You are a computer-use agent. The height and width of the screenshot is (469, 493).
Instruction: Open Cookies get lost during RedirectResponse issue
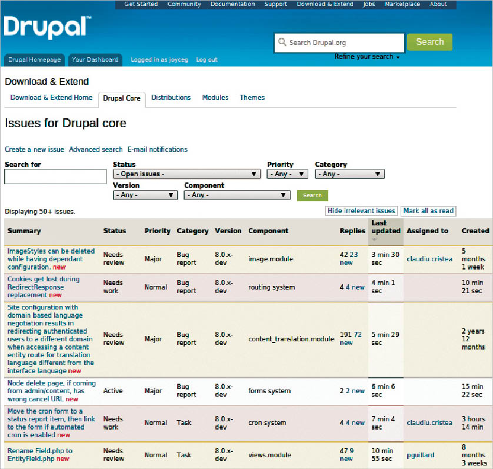43,287
